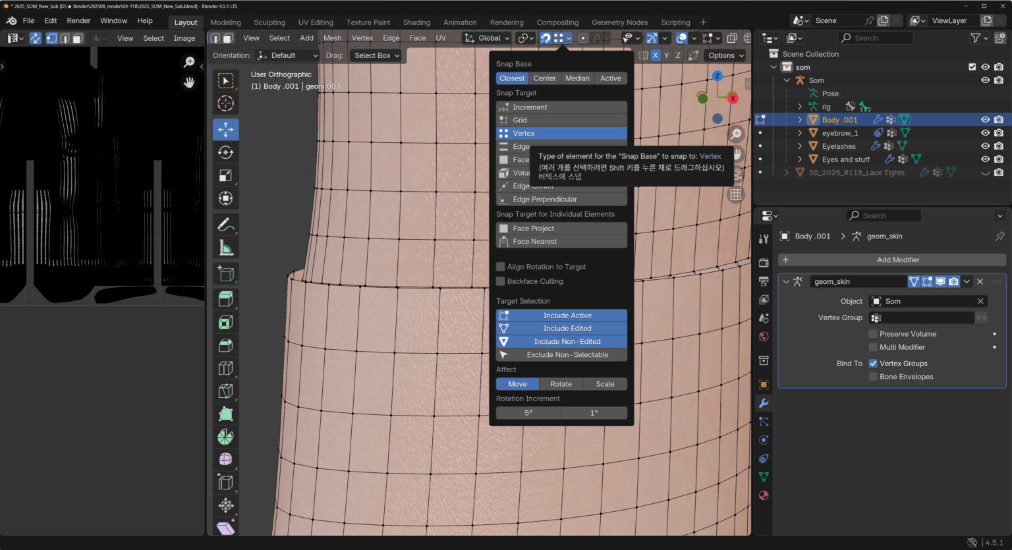Choose the 3D Cursor tool
Screen dimensions: 1012x550
pyautogui.click(x=225, y=103)
